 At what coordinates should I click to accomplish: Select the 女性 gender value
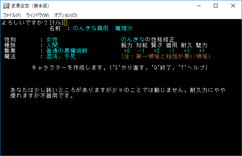point(52,40)
